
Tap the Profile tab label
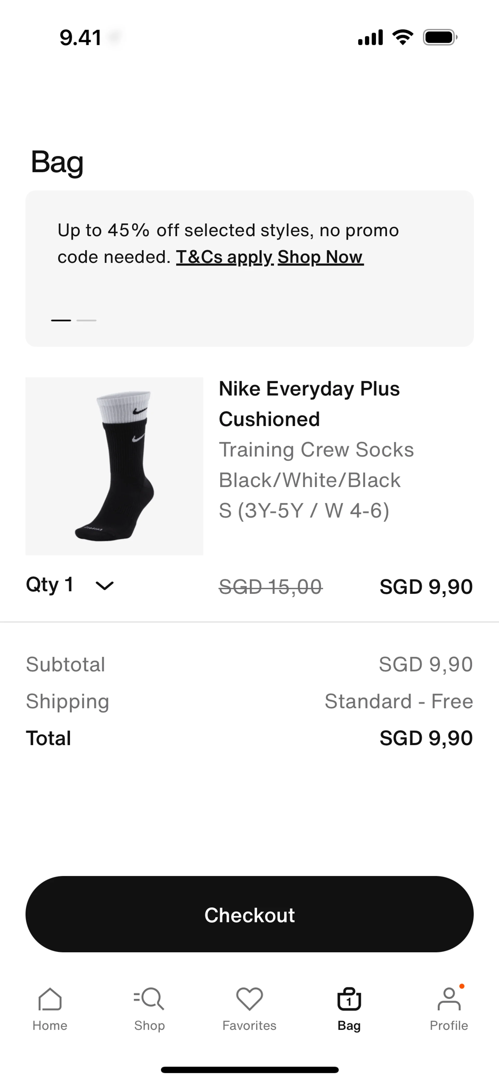coord(449,1026)
